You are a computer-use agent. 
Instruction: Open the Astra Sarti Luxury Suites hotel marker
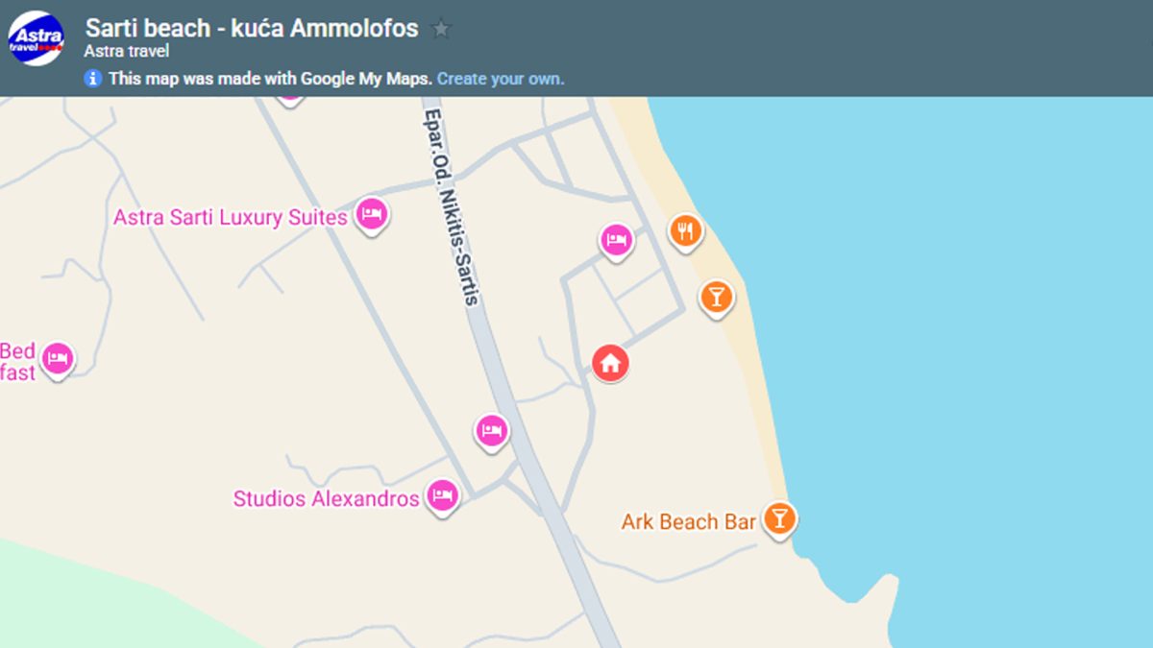pyautogui.click(x=371, y=215)
